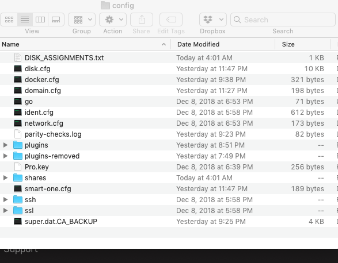338x263 pixels.
Task: Select DISK_ASSIGNMENTS.txt file icon
Action: coord(18,57)
